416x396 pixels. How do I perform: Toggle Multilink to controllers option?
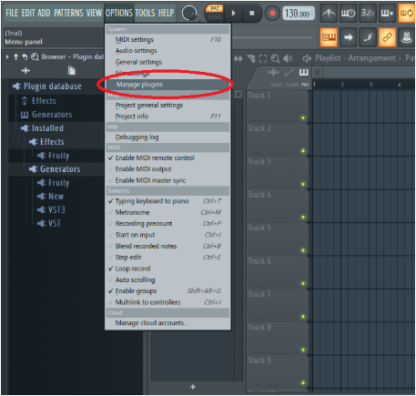click(167, 302)
